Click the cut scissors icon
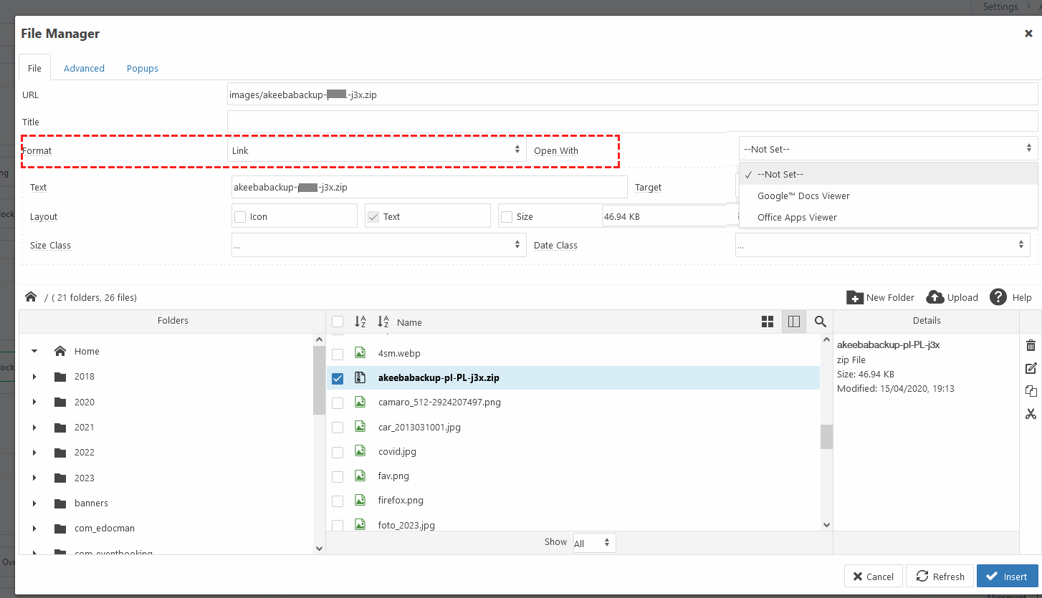The width and height of the screenshot is (1042, 598). (1031, 414)
